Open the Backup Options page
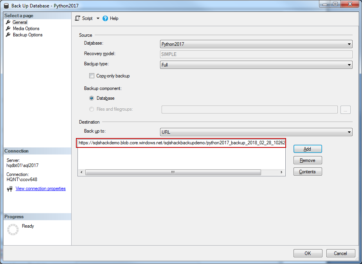362x264 pixels. click(27, 35)
